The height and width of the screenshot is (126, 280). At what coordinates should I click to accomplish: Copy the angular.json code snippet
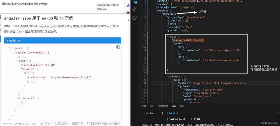click(x=118, y=47)
